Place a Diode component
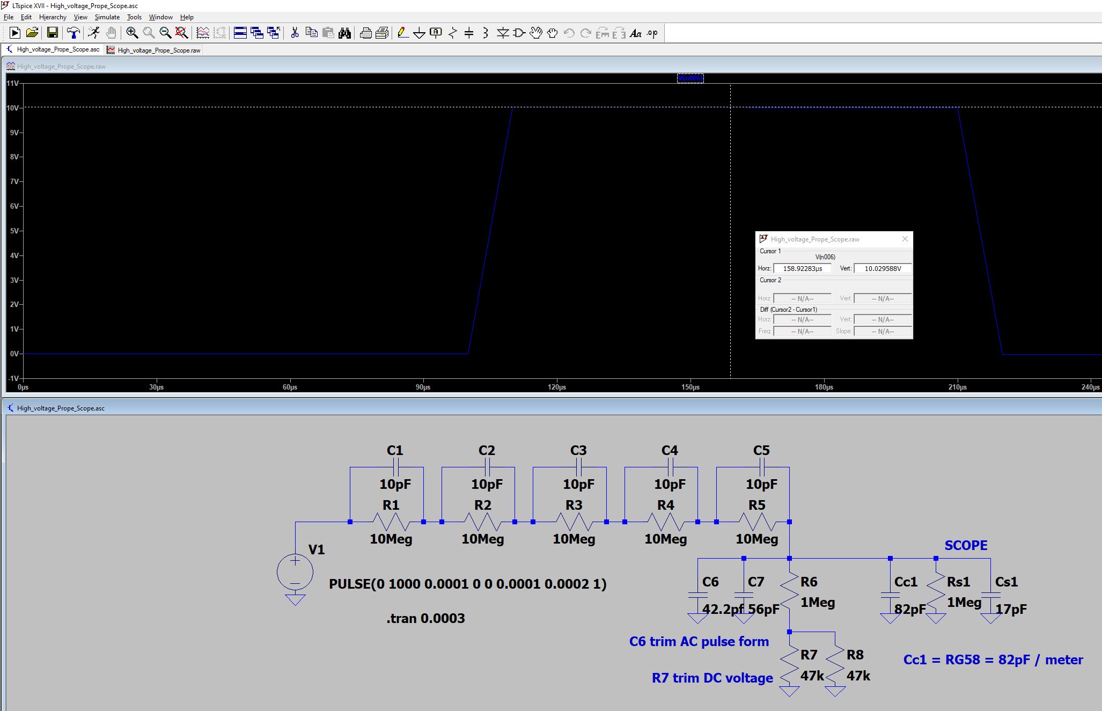 pyautogui.click(x=503, y=33)
